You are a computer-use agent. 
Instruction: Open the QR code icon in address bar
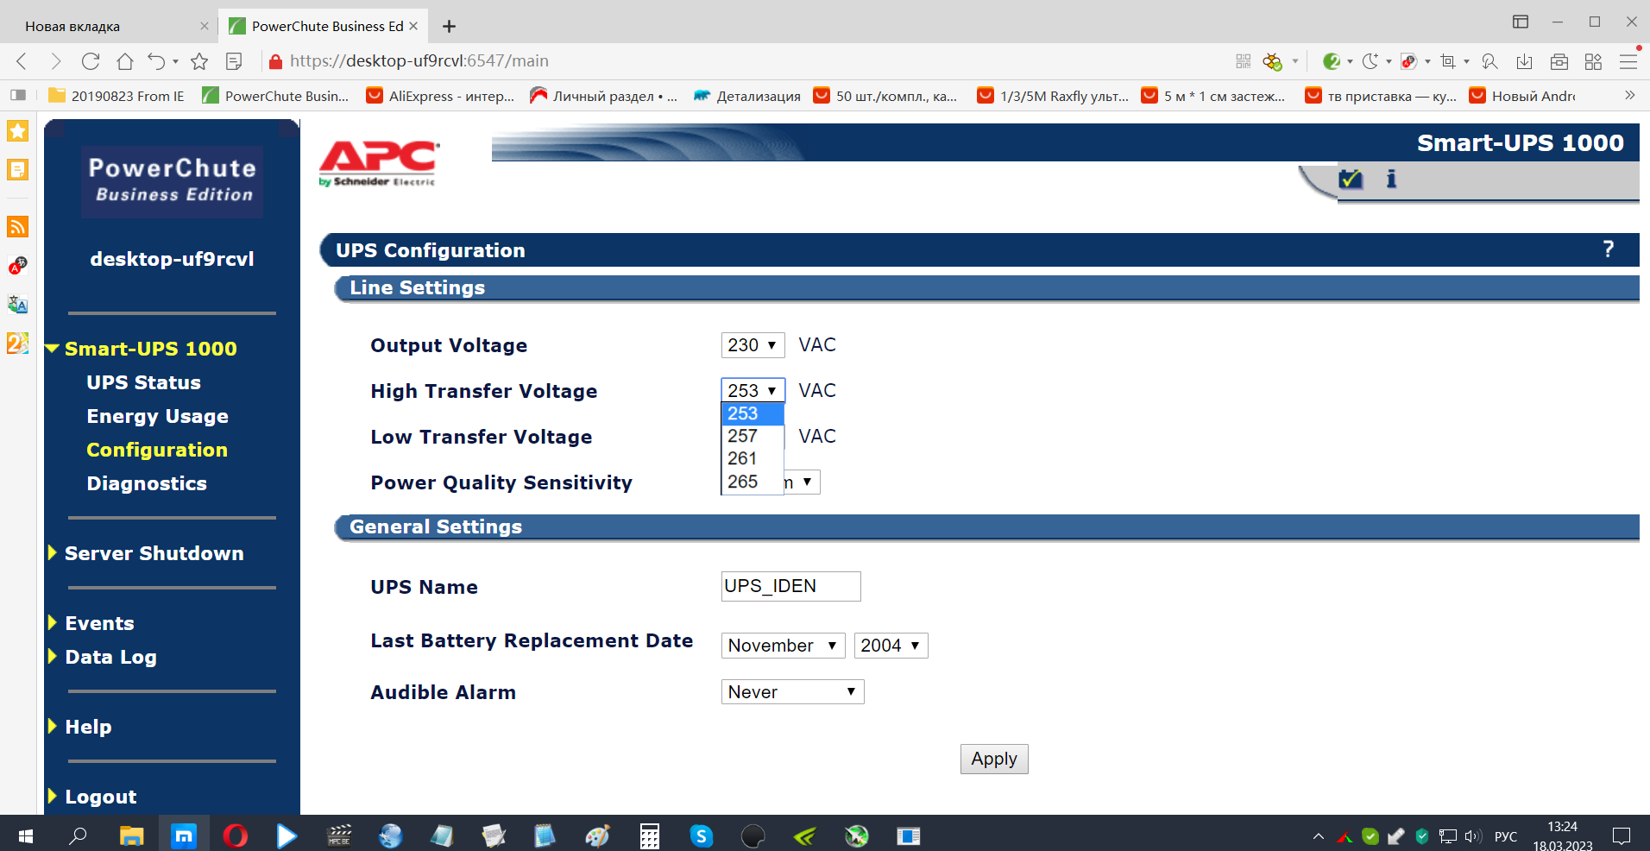click(x=1244, y=61)
